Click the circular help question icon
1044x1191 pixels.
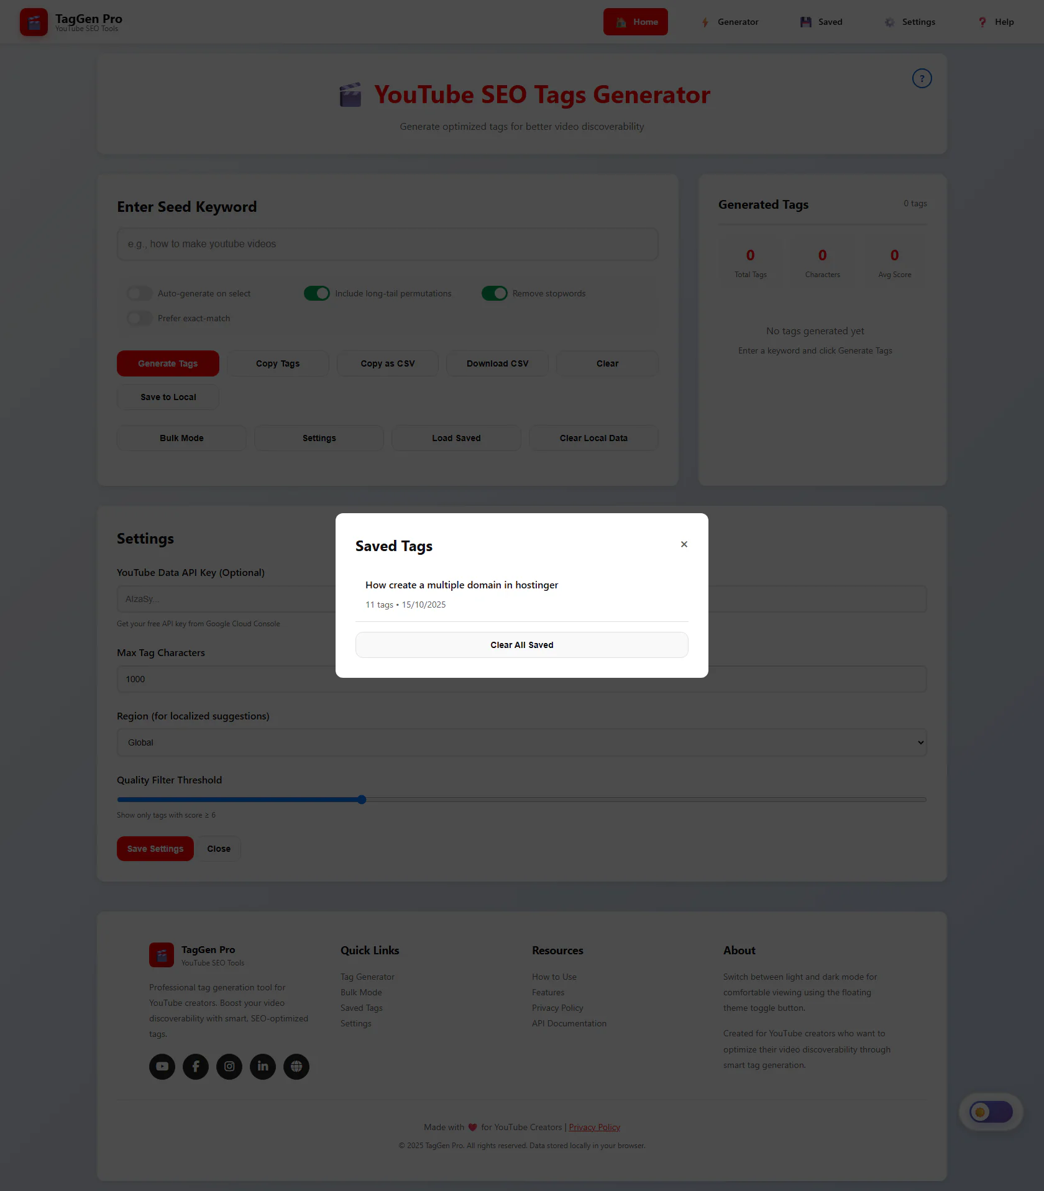922,78
